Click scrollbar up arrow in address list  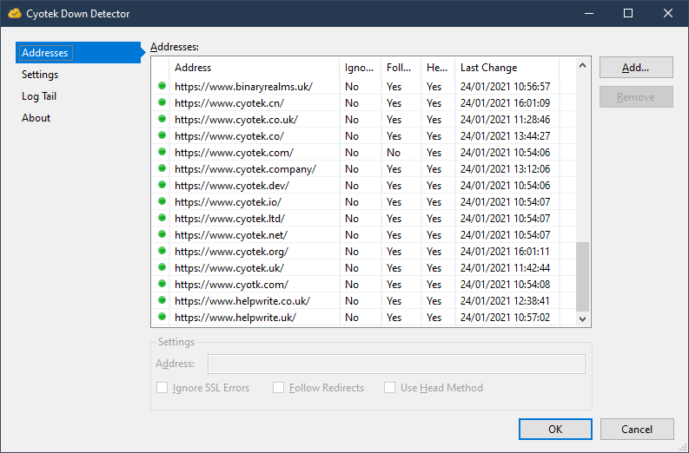(583, 65)
